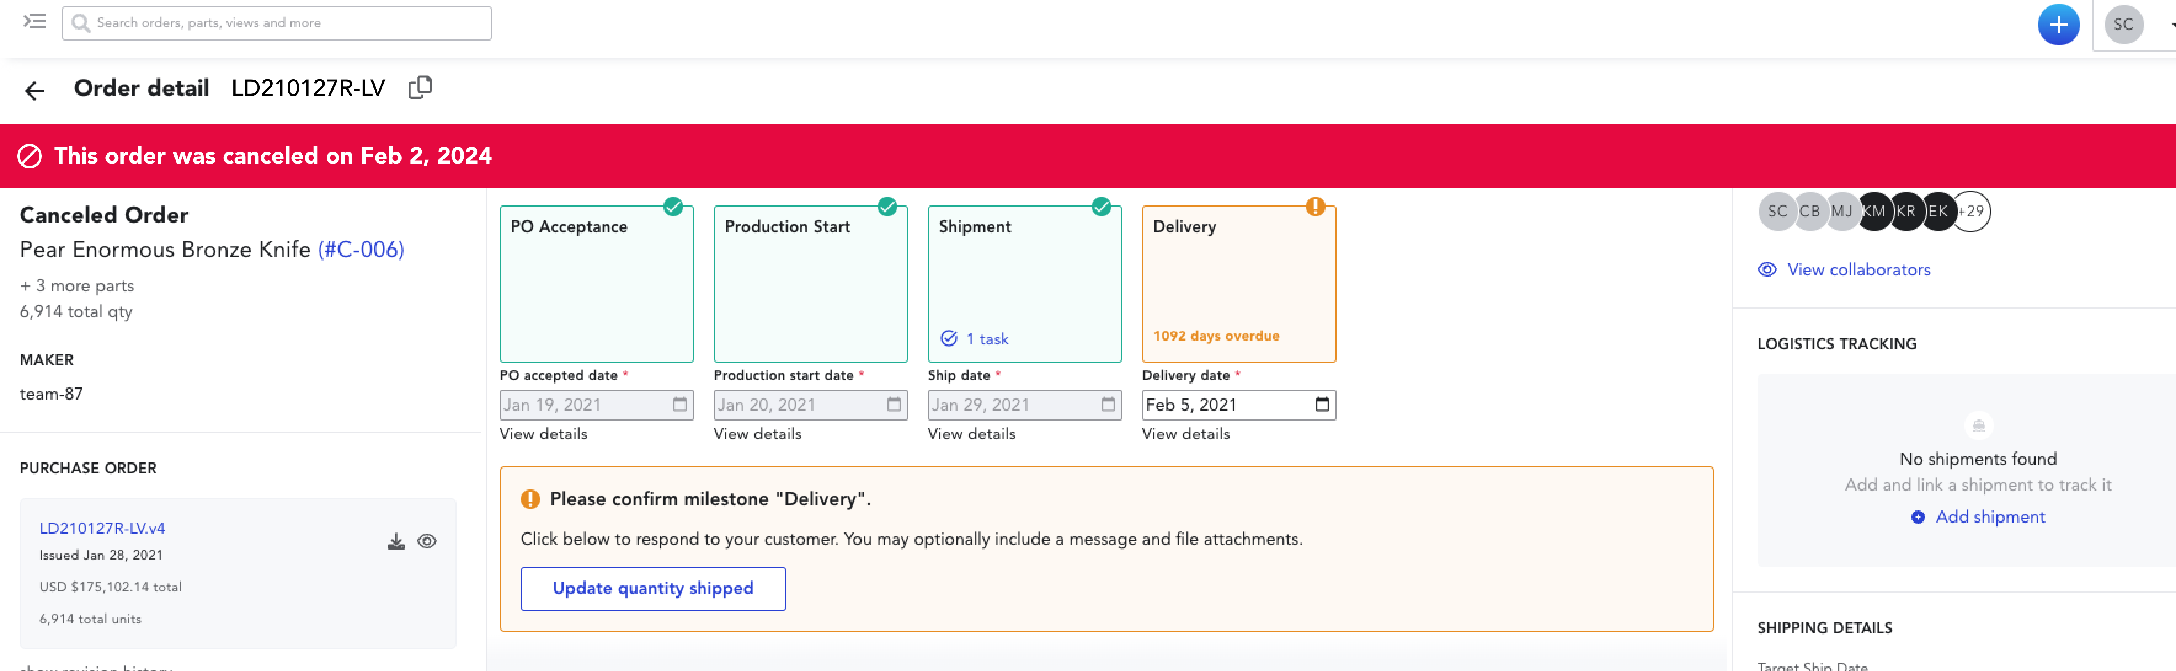The height and width of the screenshot is (671, 2176).
Task: Click Production Start green check badge
Action: pyautogui.click(x=887, y=206)
